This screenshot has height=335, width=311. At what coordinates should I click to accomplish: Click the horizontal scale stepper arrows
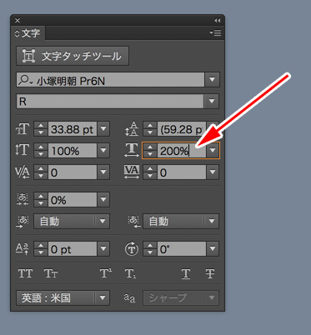pyautogui.click(x=150, y=150)
